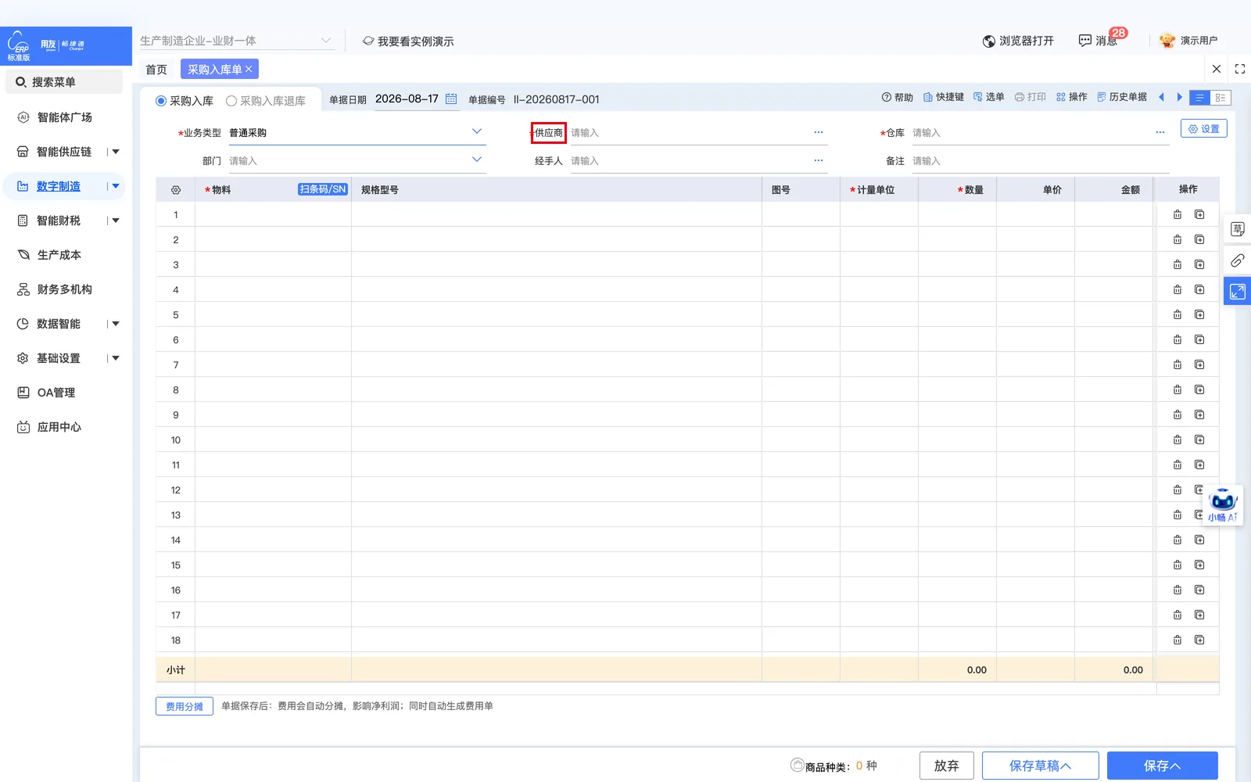Screen dimensions: 1251x782
Task: Open 仓库 lookup ellipsis
Action: pyautogui.click(x=1160, y=132)
